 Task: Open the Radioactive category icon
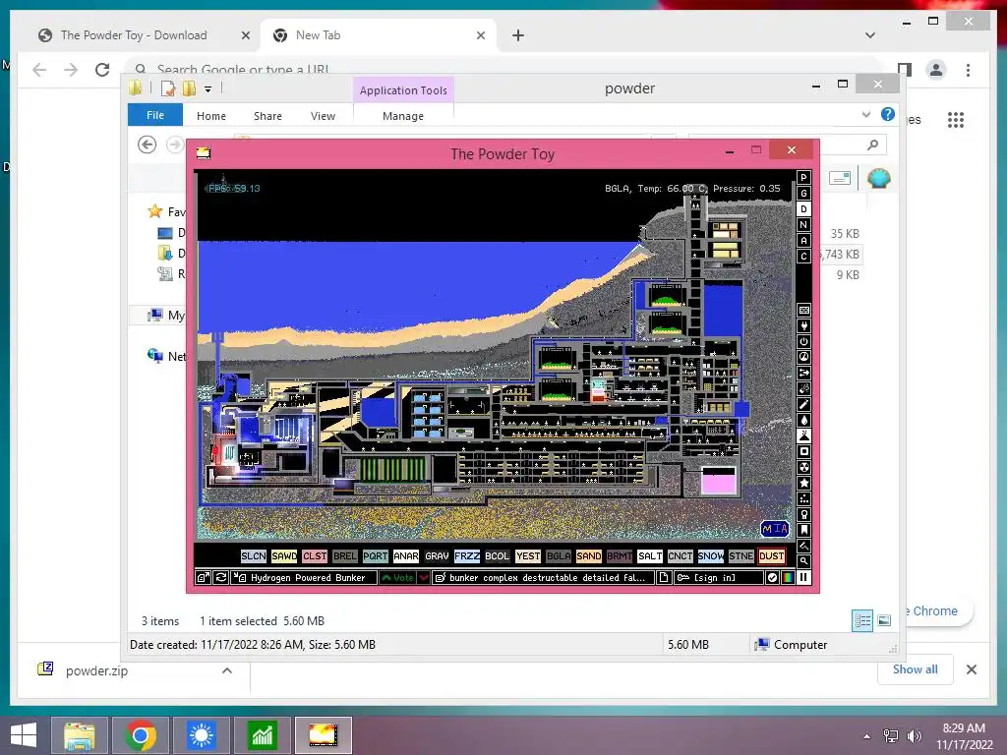click(803, 467)
